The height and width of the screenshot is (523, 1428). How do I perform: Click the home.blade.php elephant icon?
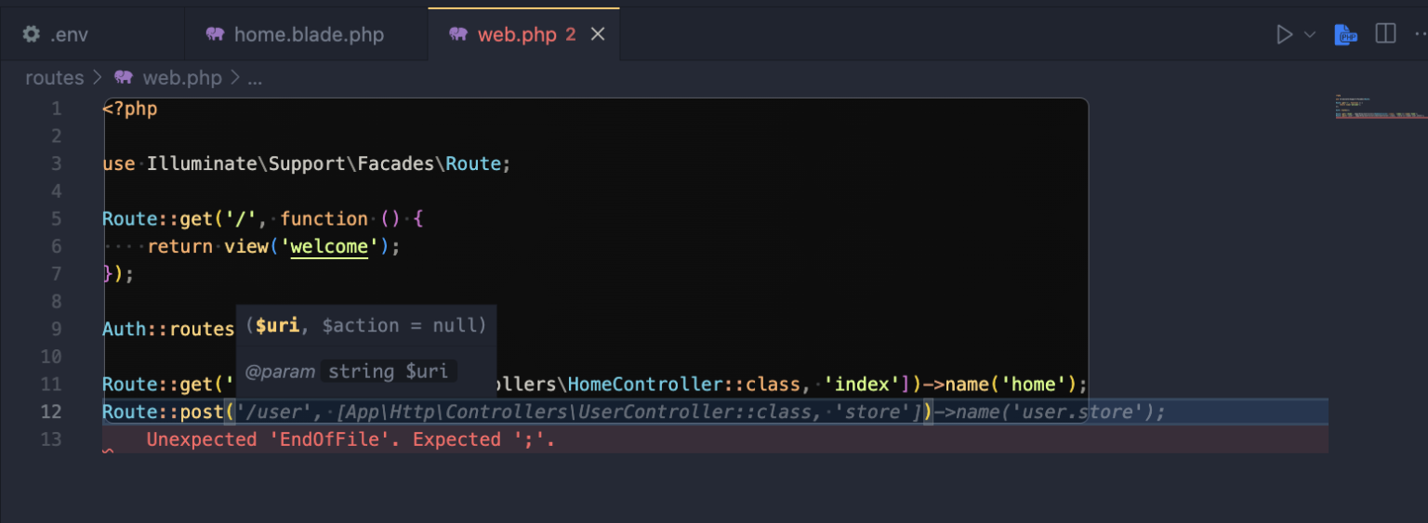pos(216,34)
